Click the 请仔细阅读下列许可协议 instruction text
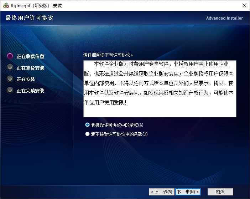Screen dimensions: 250x199 coord(108,55)
